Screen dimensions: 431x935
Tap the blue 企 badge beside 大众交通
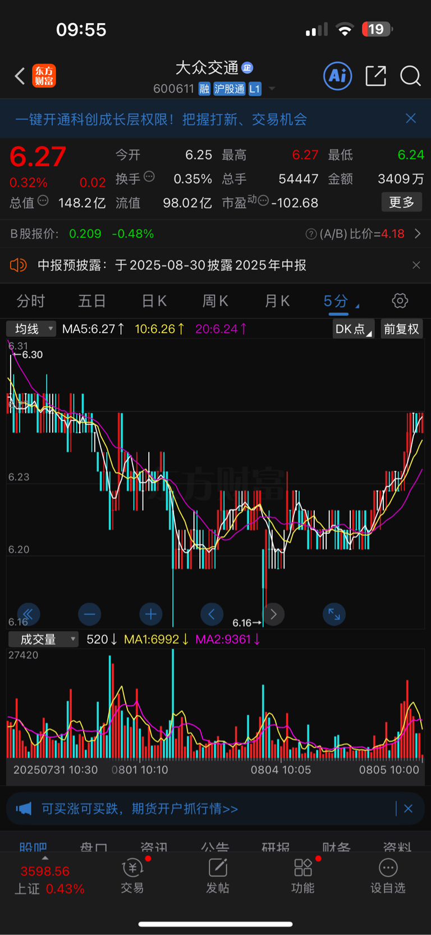(x=247, y=68)
